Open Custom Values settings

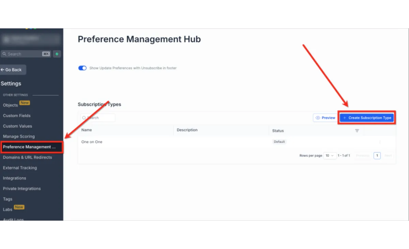17,126
